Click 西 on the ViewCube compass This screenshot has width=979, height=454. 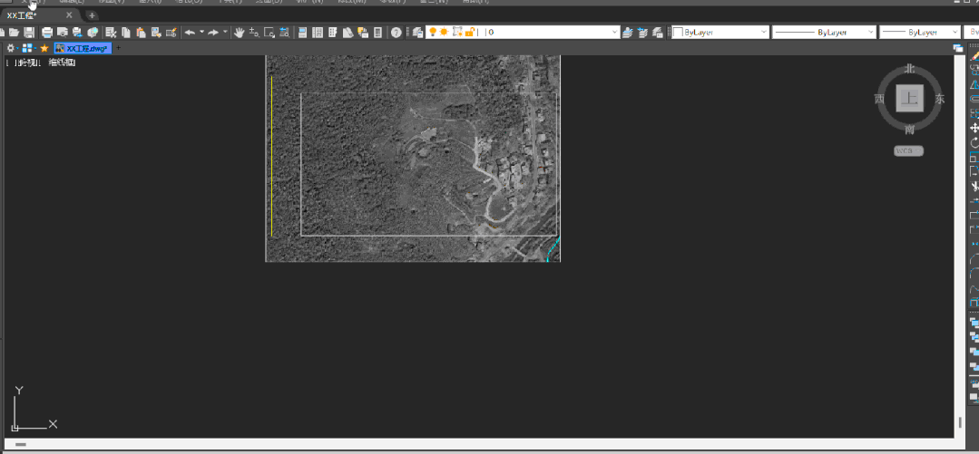click(880, 99)
